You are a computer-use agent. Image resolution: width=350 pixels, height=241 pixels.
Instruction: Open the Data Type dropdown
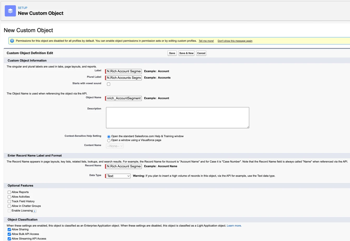[118, 176]
